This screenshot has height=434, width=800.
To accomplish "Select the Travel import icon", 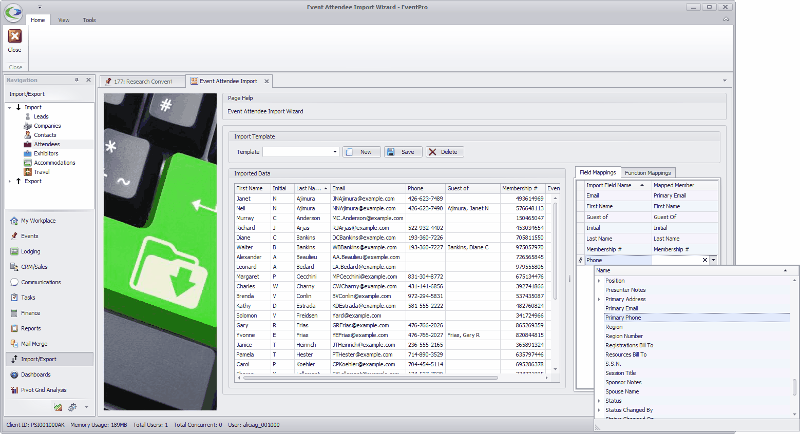I will 28,172.
